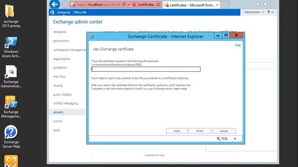Open a new blank browser tab

(224, 5)
